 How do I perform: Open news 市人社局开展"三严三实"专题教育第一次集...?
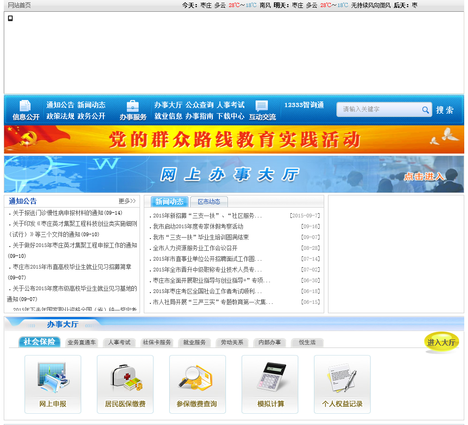[213, 302]
